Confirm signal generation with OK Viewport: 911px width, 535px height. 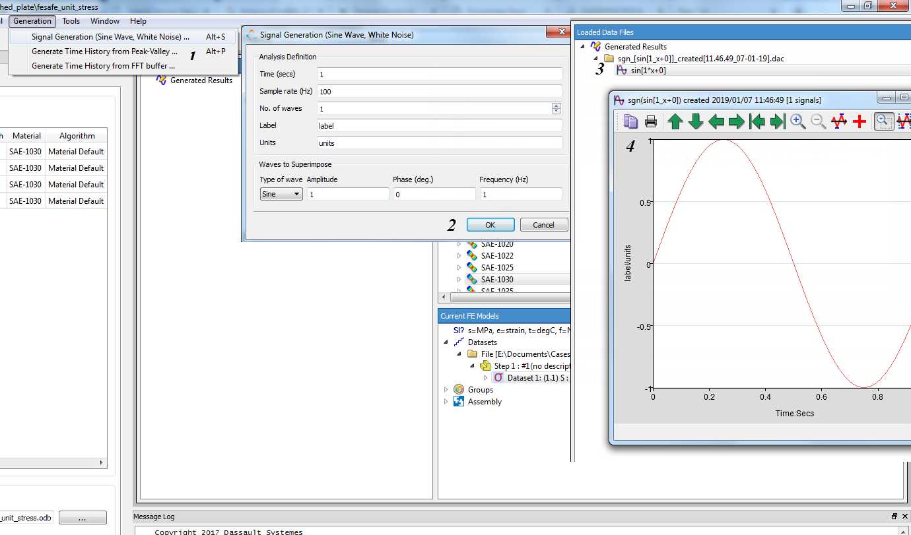pyautogui.click(x=490, y=224)
